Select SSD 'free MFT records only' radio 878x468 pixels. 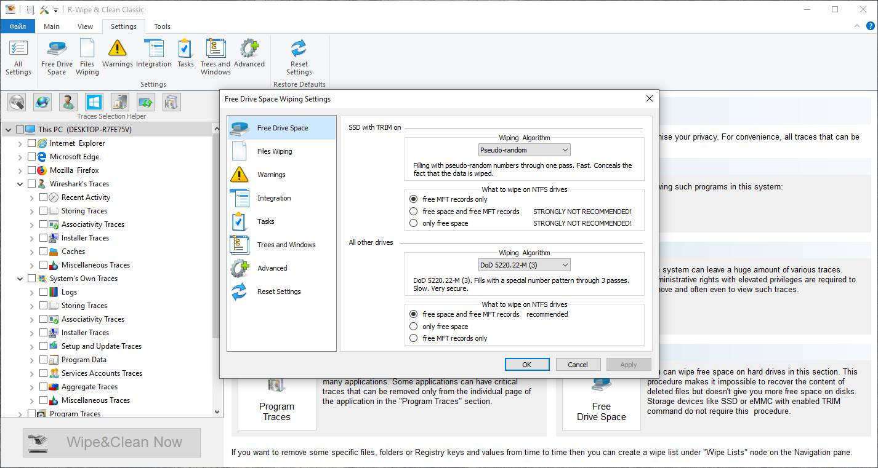click(x=414, y=199)
